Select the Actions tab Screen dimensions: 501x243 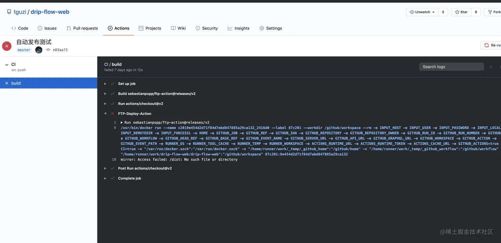(118, 28)
